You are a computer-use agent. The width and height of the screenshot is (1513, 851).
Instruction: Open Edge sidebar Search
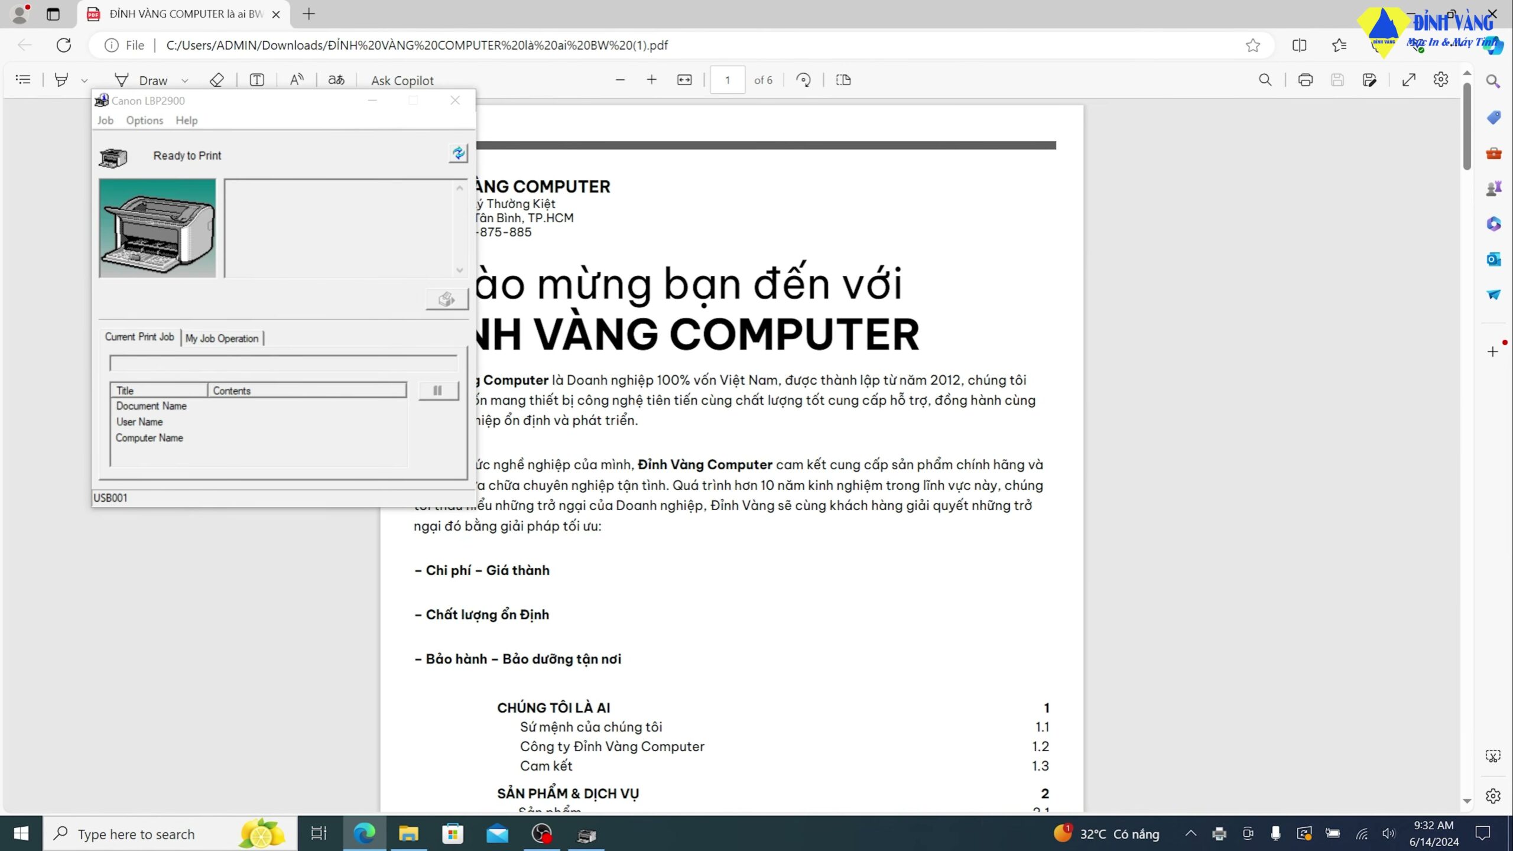pos(1493,82)
